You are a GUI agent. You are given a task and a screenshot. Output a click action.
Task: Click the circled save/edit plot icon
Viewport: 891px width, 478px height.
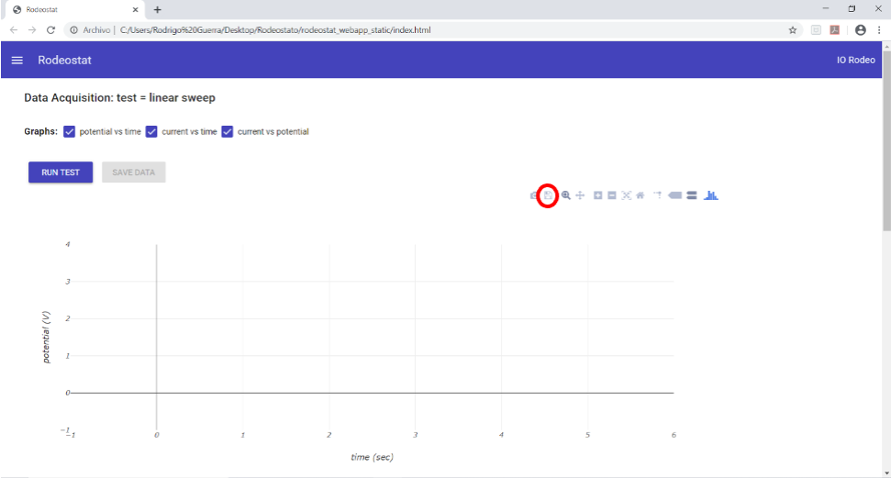pos(548,195)
